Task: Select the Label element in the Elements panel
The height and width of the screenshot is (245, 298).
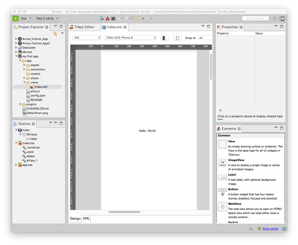Action: tap(232, 174)
